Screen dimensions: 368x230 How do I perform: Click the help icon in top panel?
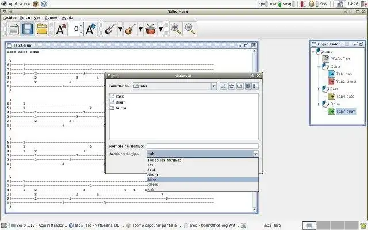tap(44, 4)
